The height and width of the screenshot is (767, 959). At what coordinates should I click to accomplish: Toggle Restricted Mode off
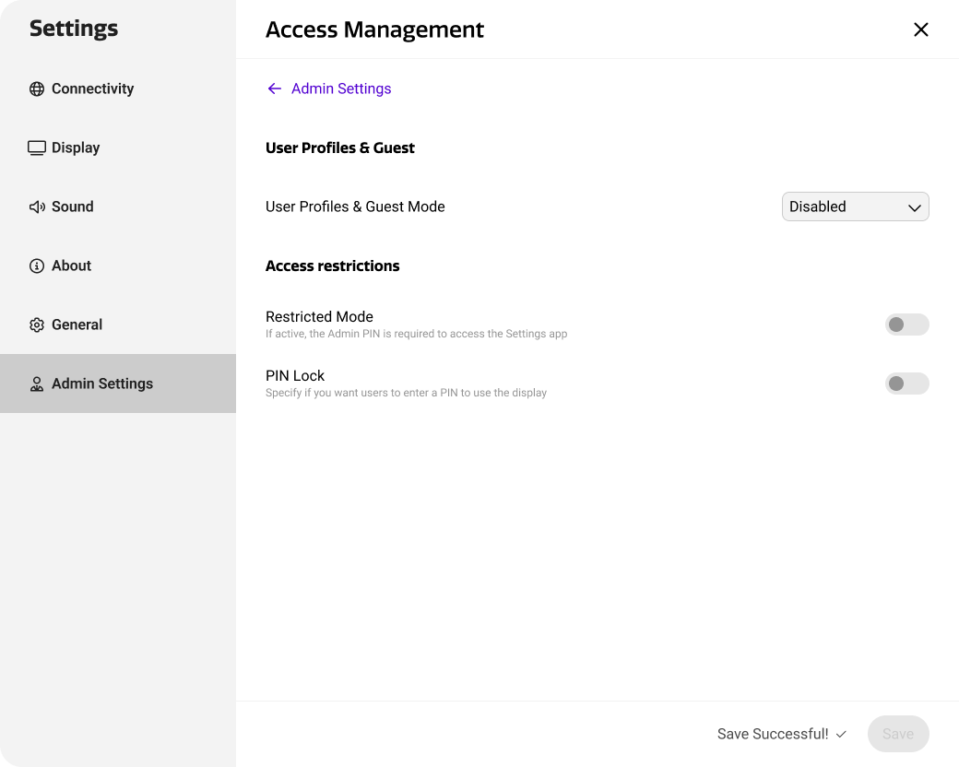coord(906,324)
